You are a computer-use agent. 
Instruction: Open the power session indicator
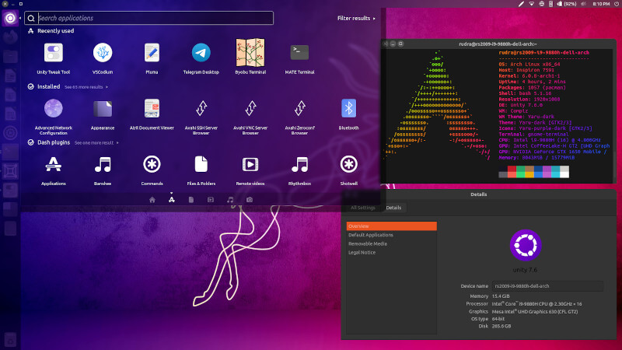pyautogui.click(x=617, y=4)
